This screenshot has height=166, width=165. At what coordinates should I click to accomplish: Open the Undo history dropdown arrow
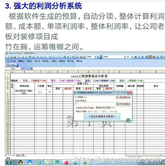point(56,57)
